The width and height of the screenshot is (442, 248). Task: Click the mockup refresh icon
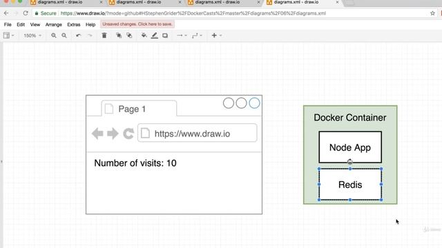[128, 134]
